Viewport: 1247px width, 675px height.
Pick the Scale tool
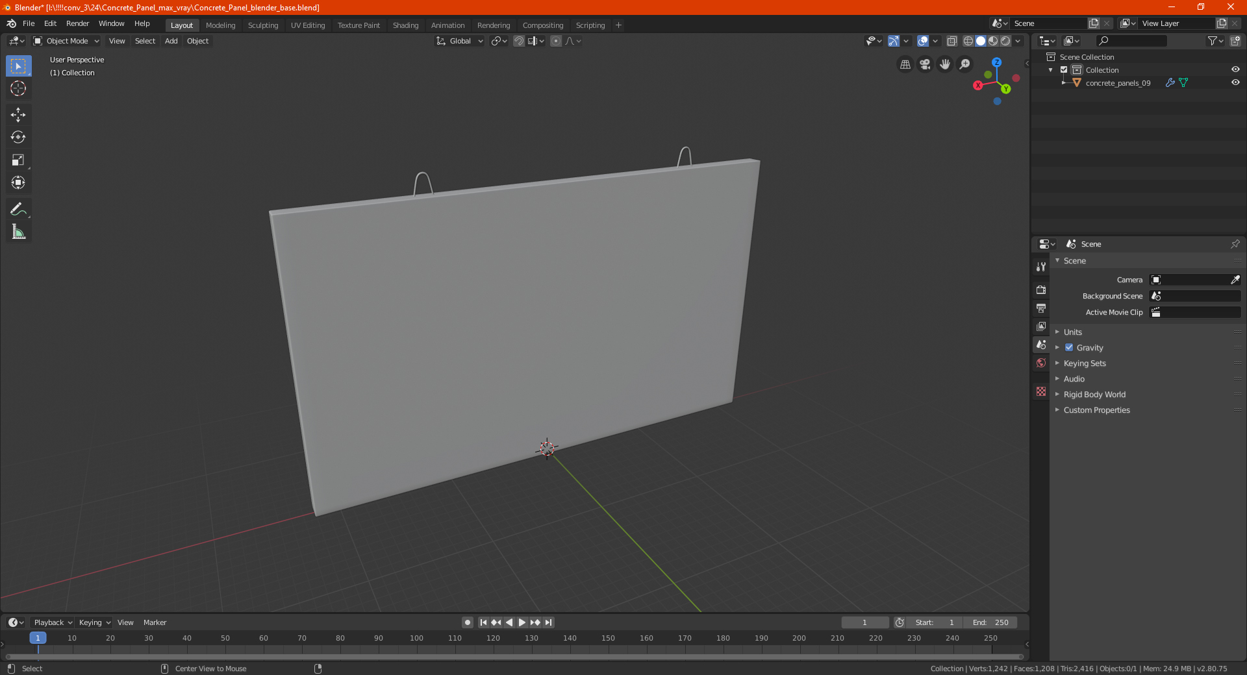tap(18, 160)
